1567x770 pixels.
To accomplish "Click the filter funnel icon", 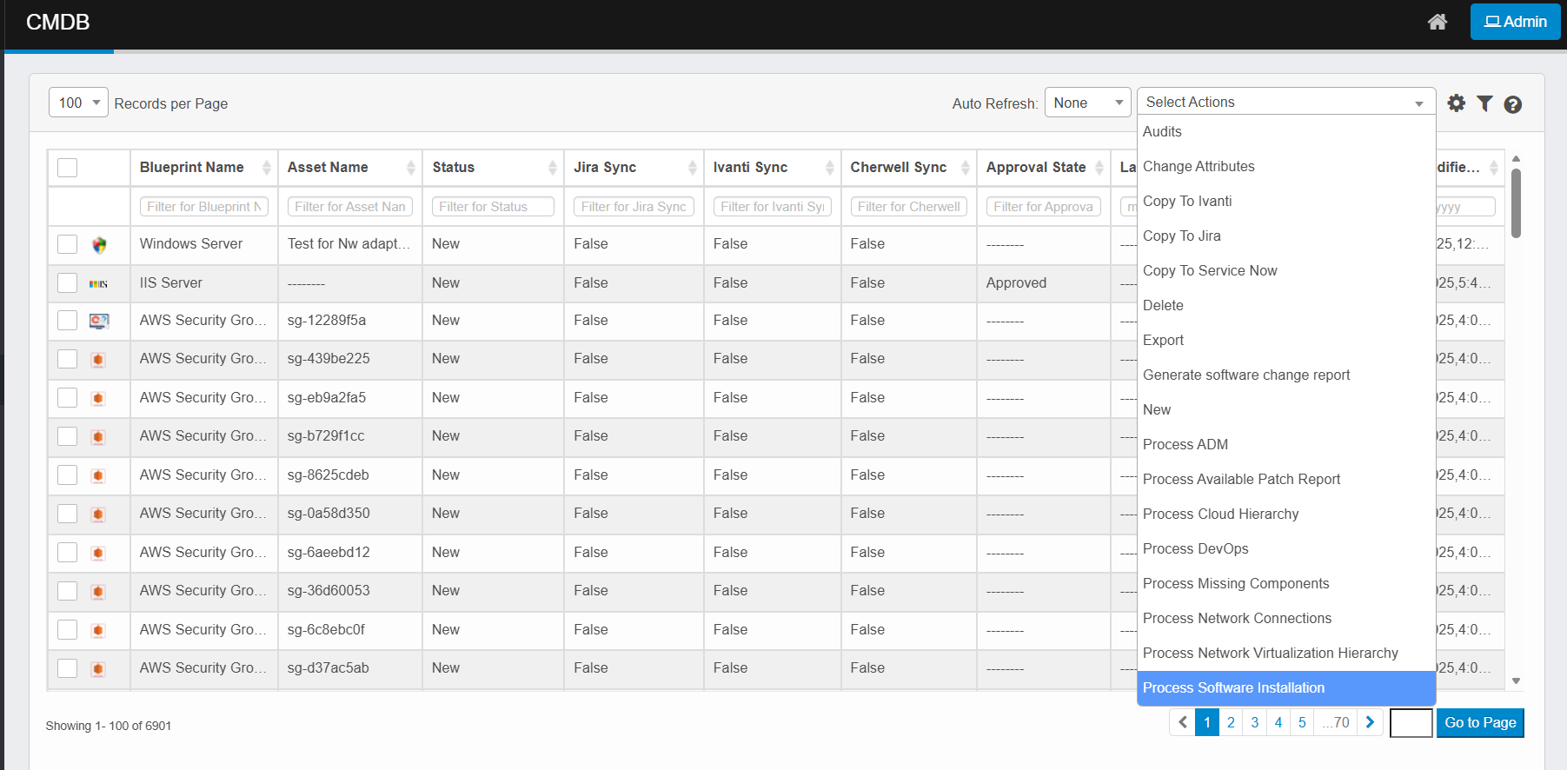I will click(1484, 103).
